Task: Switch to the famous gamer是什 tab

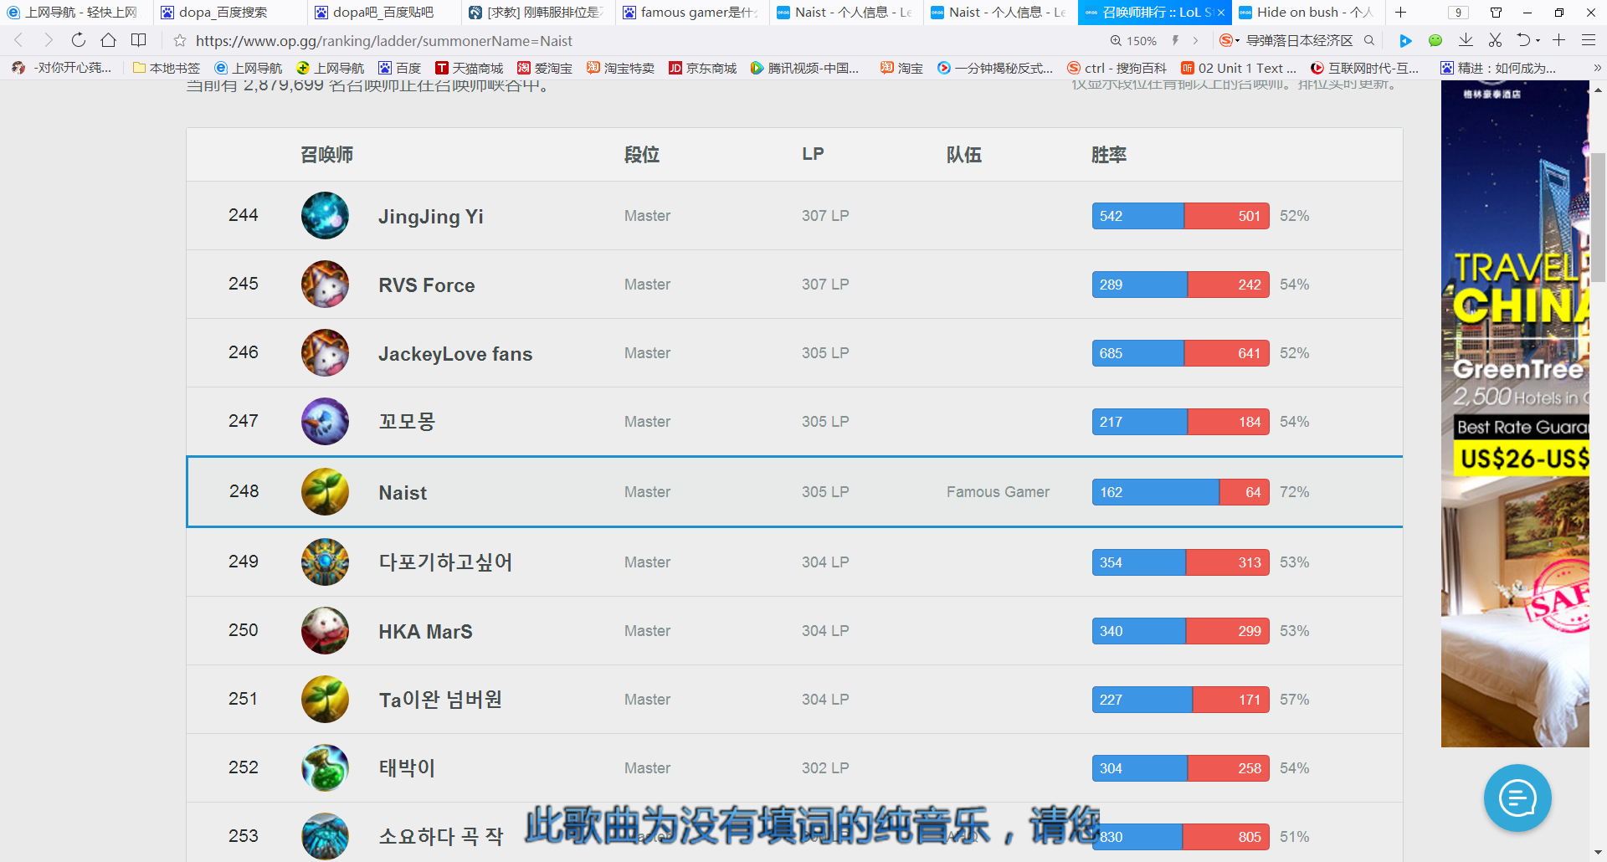Action: pos(693,13)
